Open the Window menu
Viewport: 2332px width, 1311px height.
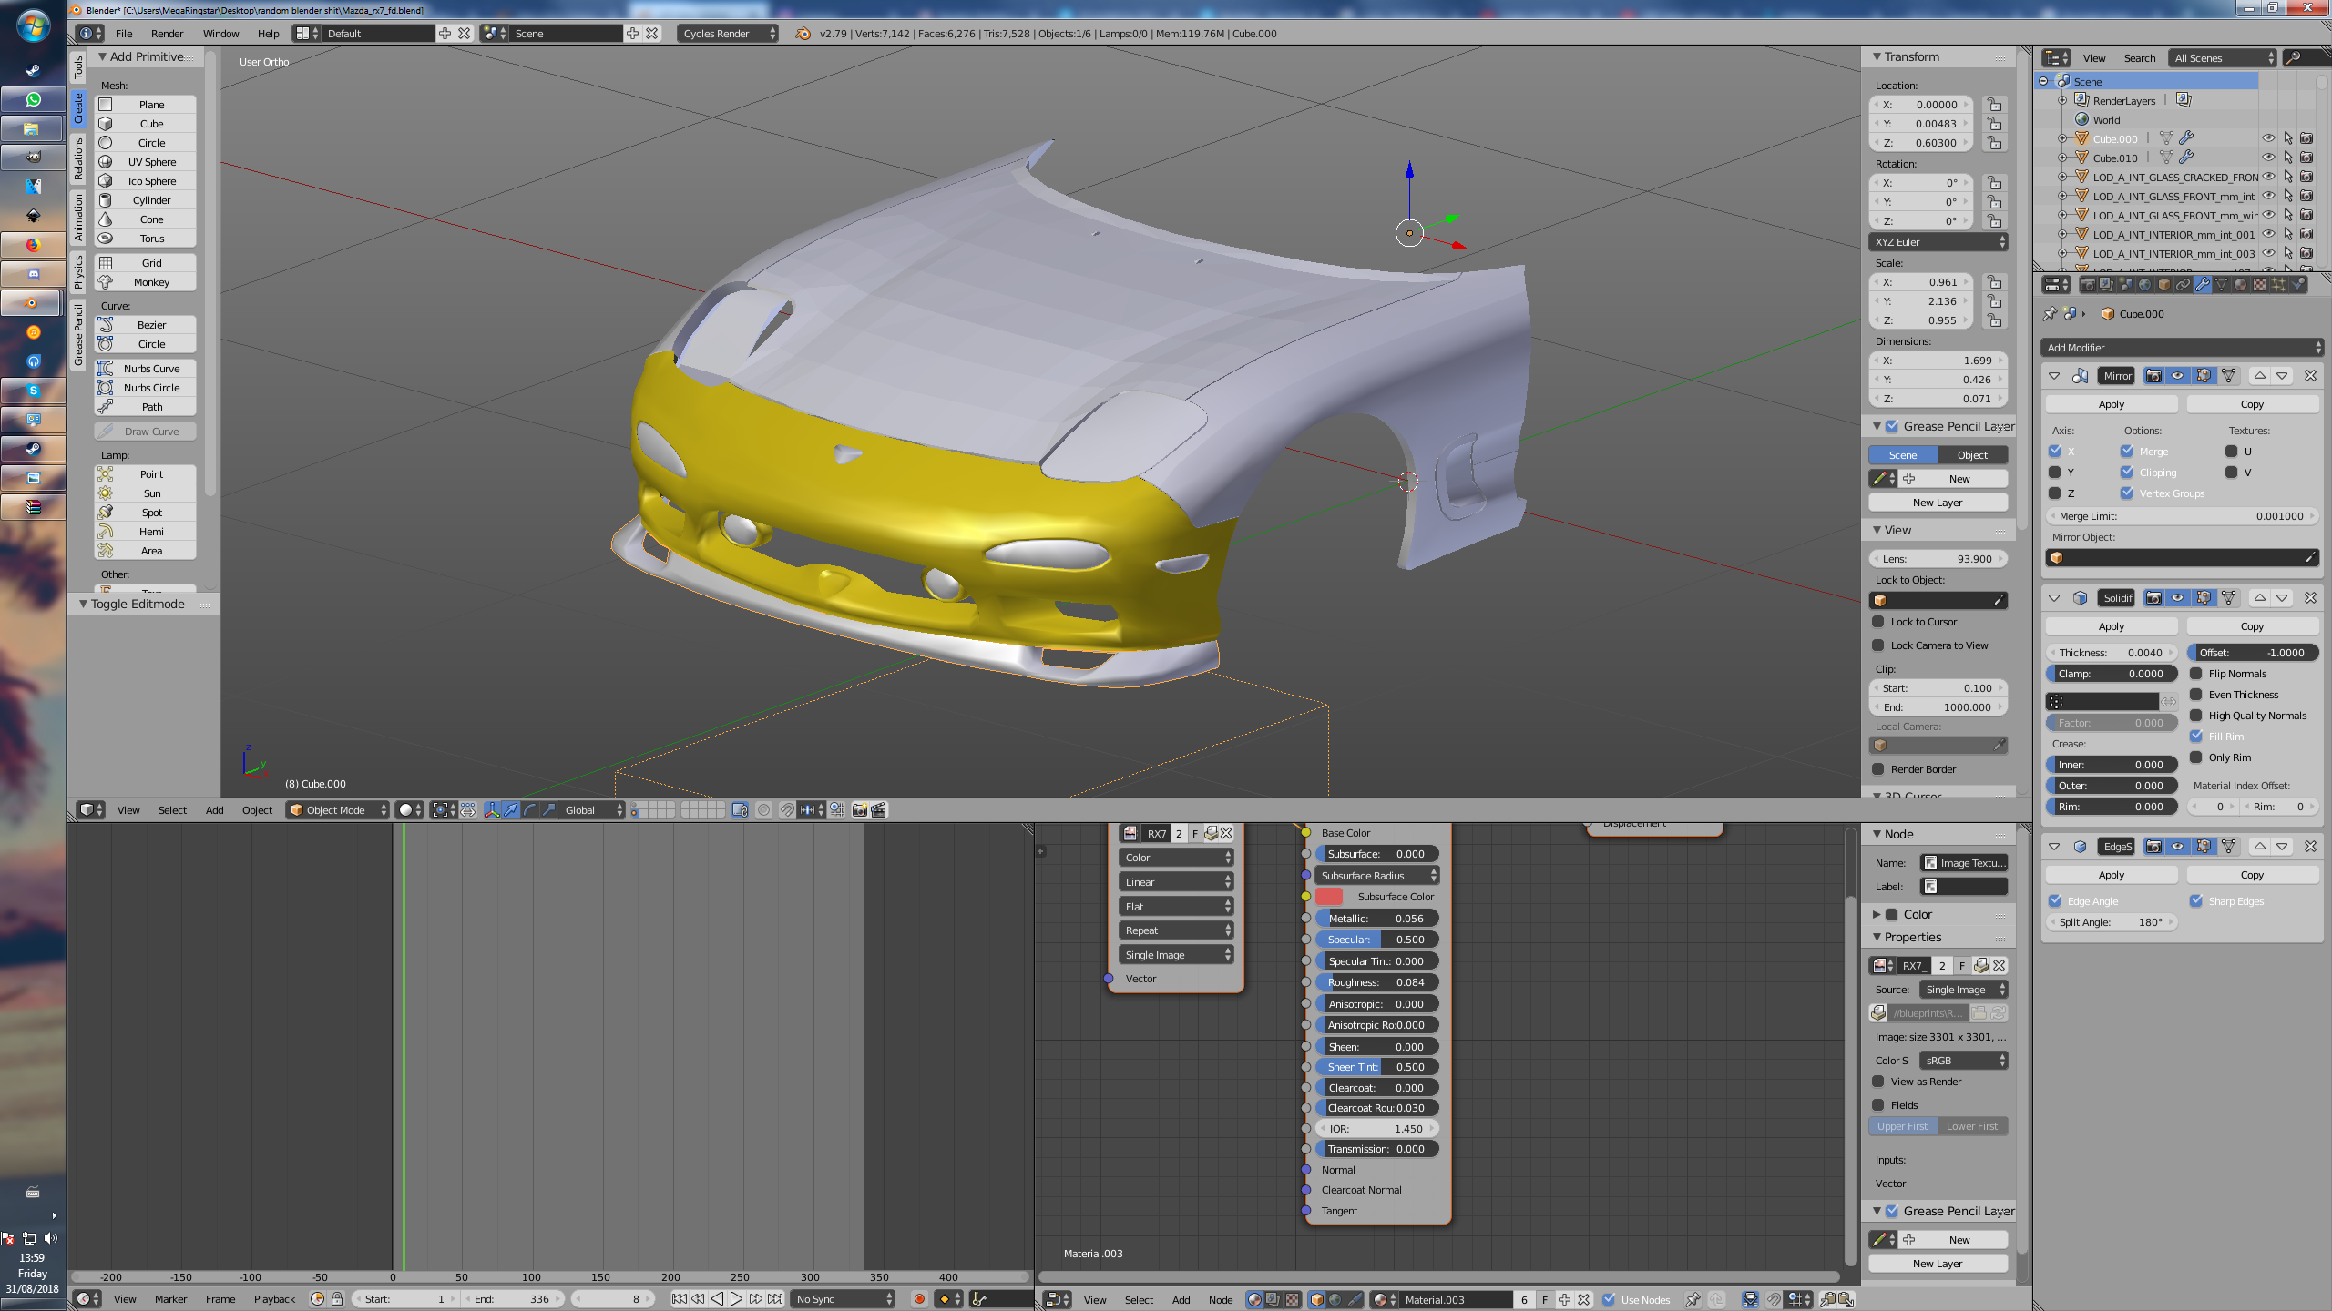point(220,34)
